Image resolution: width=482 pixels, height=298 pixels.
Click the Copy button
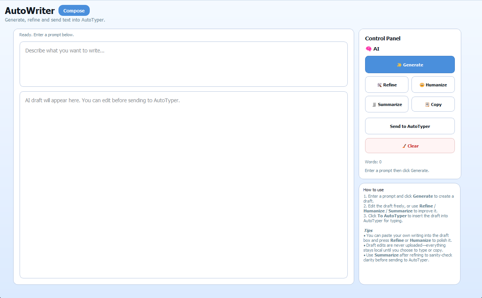pos(433,104)
